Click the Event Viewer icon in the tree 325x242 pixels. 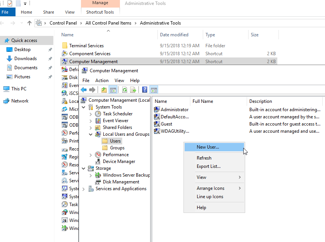(98, 121)
